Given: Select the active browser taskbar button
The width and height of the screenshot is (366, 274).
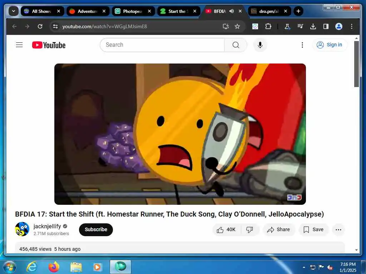Looking at the screenshot, I should pos(120,267).
